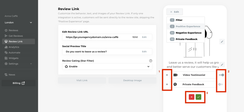Click the pencil icon beside the illustration
Image resolution: width=244 pixels, height=112 pixels.
(x=222, y=42)
